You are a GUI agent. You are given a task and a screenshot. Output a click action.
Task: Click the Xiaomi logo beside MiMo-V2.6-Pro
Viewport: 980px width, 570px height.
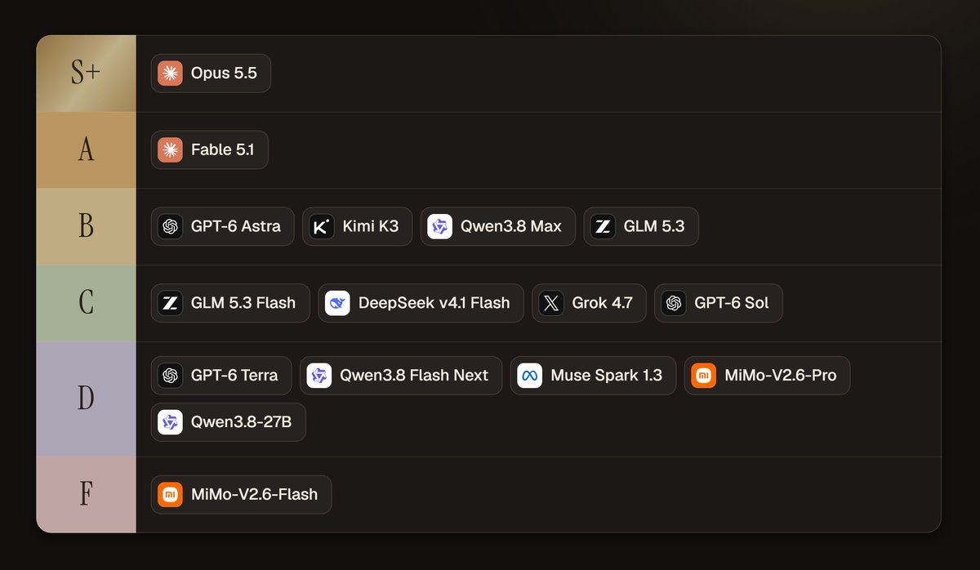click(x=704, y=376)
